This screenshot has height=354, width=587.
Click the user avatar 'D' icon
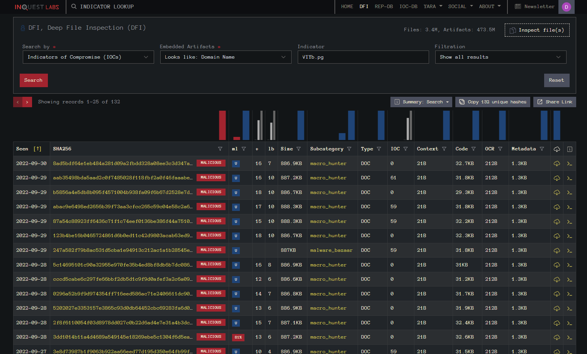(x=566, y=7)
